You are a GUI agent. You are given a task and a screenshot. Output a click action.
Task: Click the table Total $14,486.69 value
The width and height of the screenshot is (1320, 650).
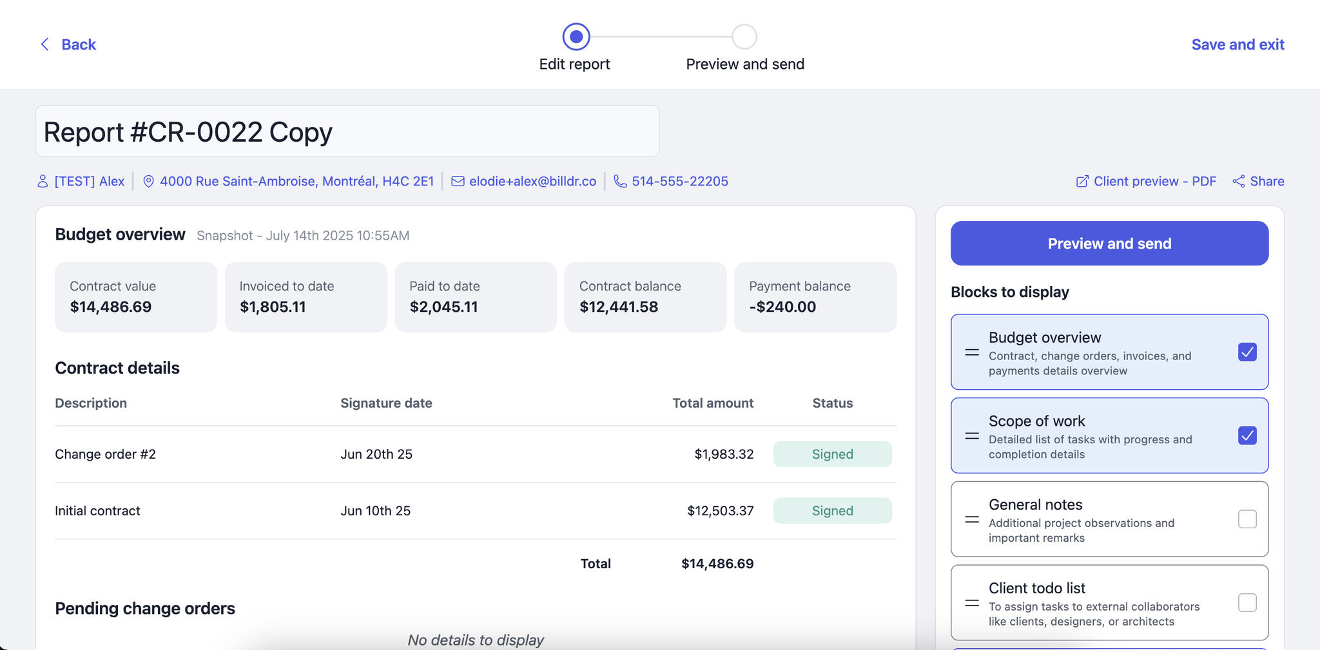717,564
